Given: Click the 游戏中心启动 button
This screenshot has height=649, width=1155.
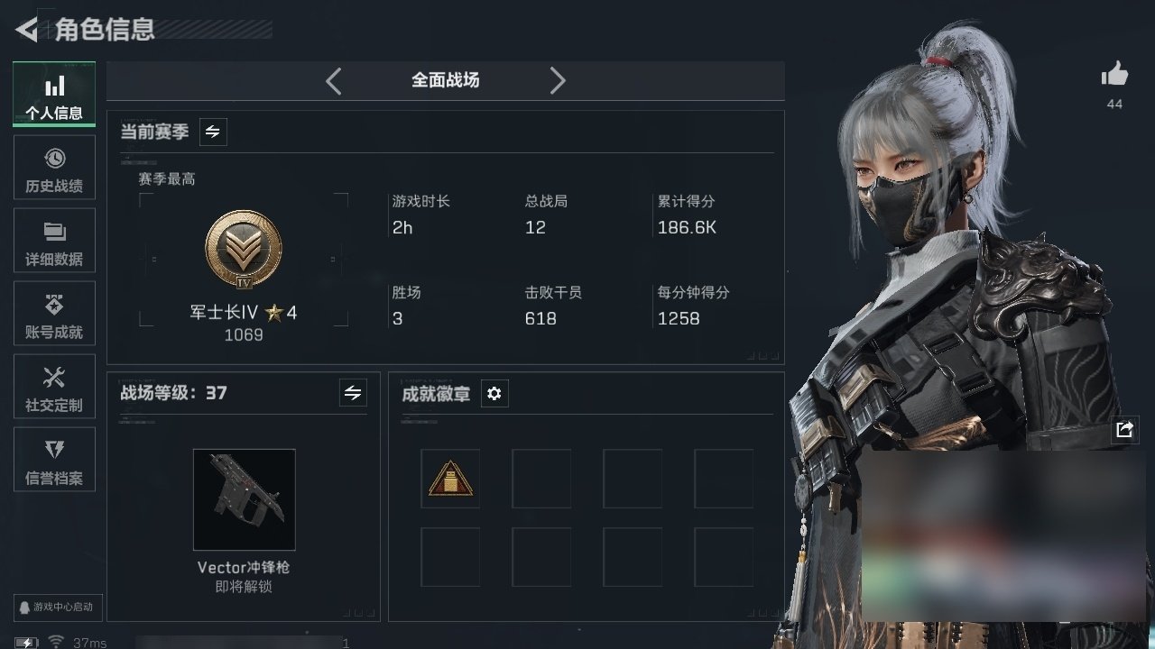Looking at the screenshot, I should click(x=56, y=607).
